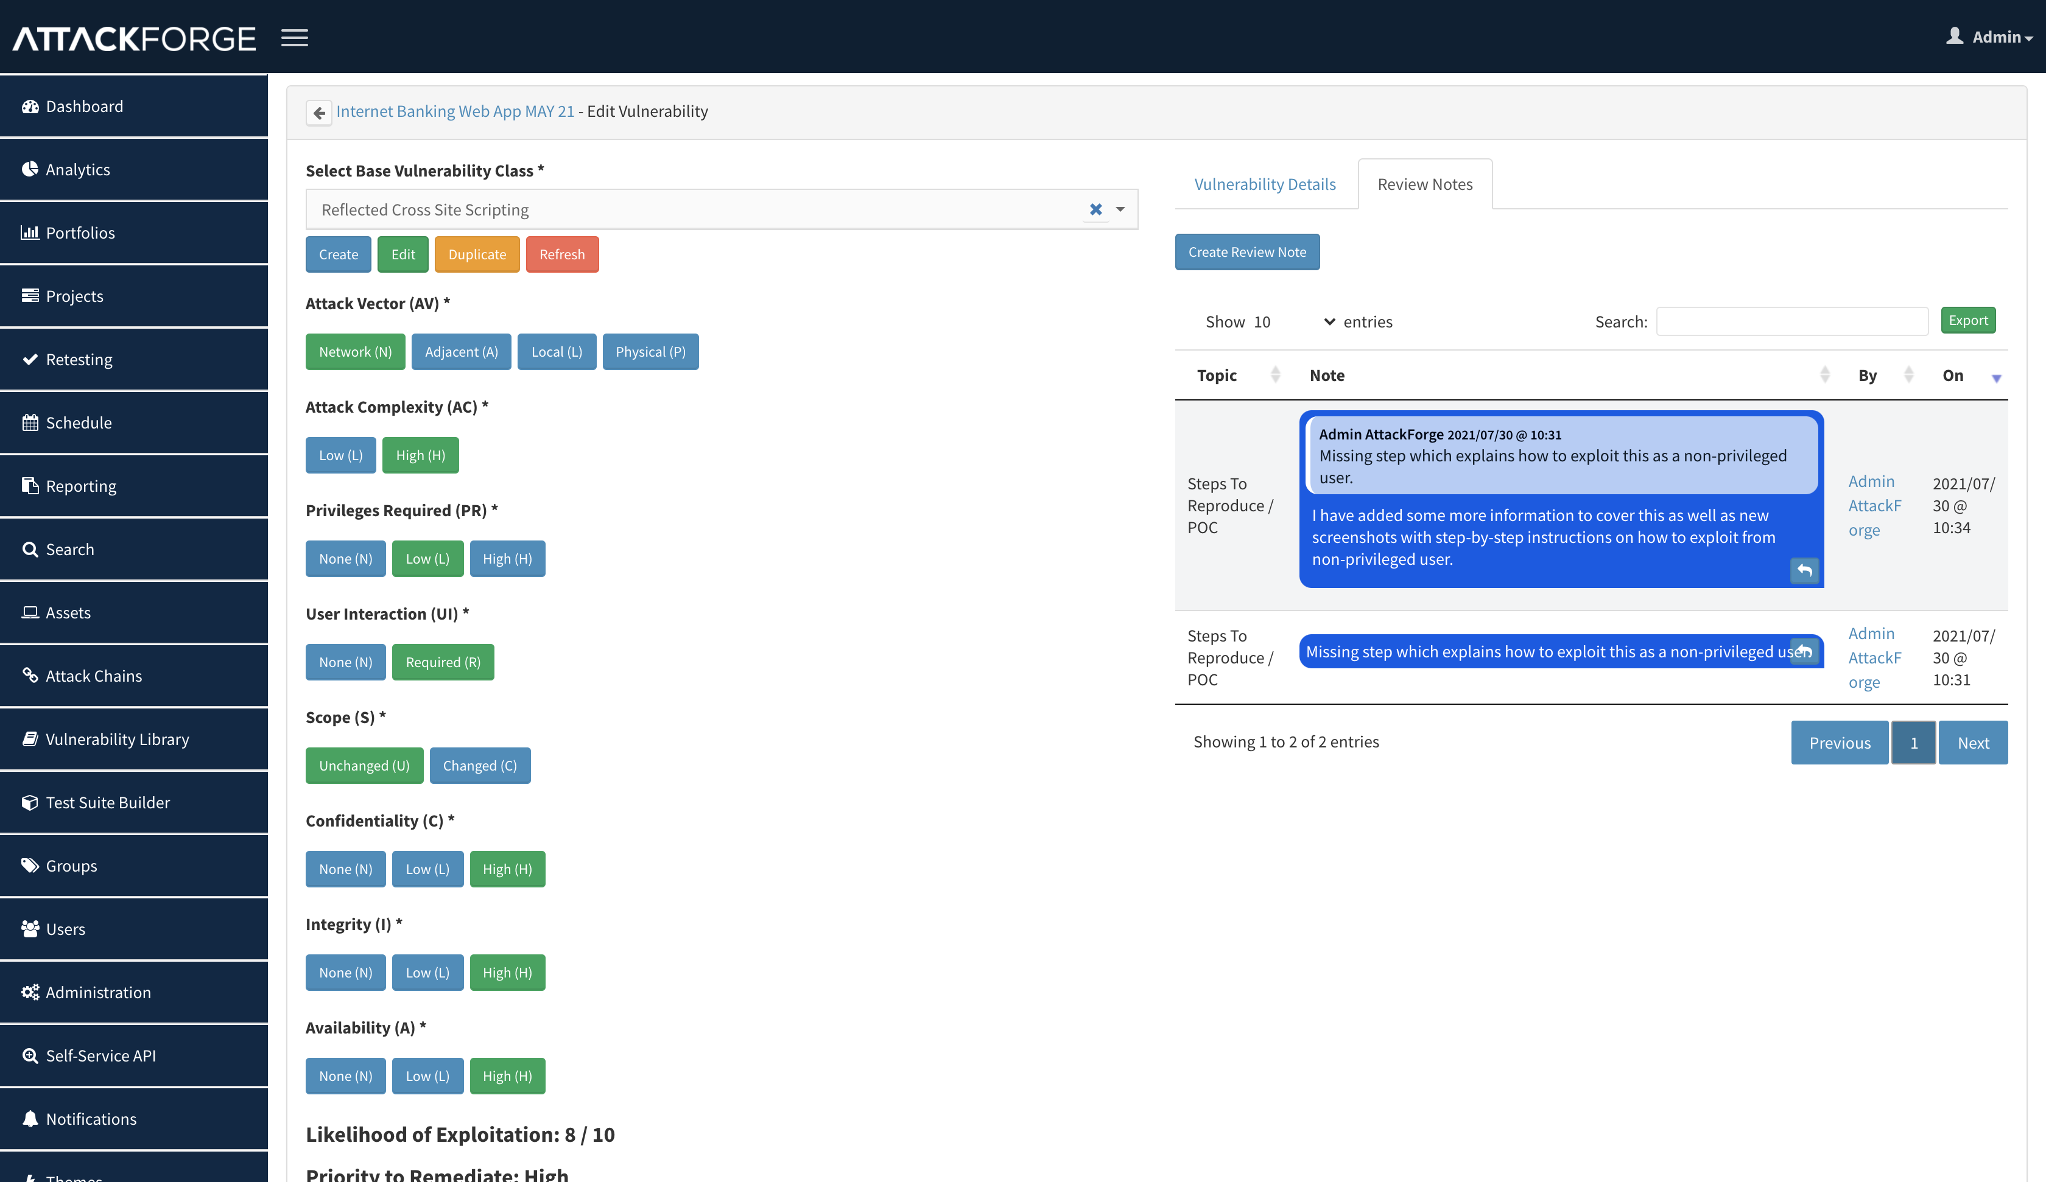The width and height of the screenshot is (2046, 1182).
Task: Set Availability to High (H)
Action: click(x=507, y=1077)
